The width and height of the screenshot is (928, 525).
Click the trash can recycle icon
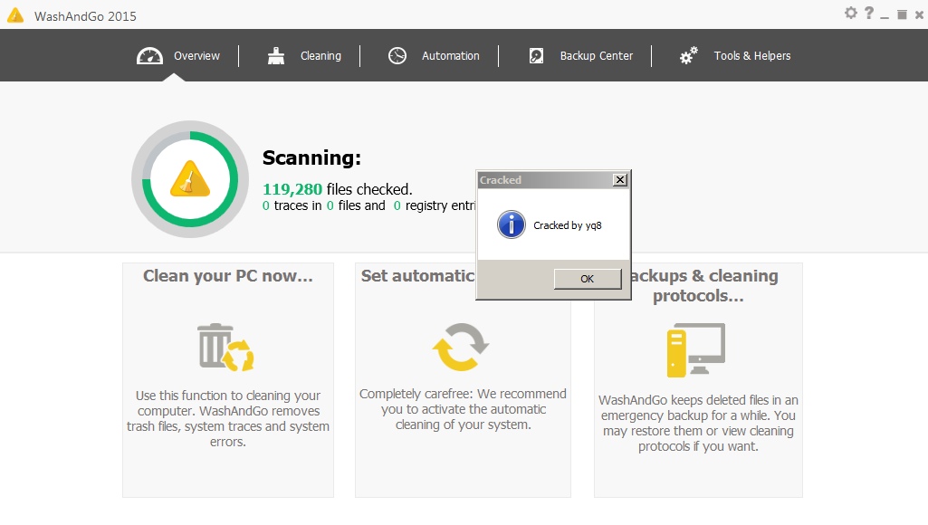click(226, 348)
